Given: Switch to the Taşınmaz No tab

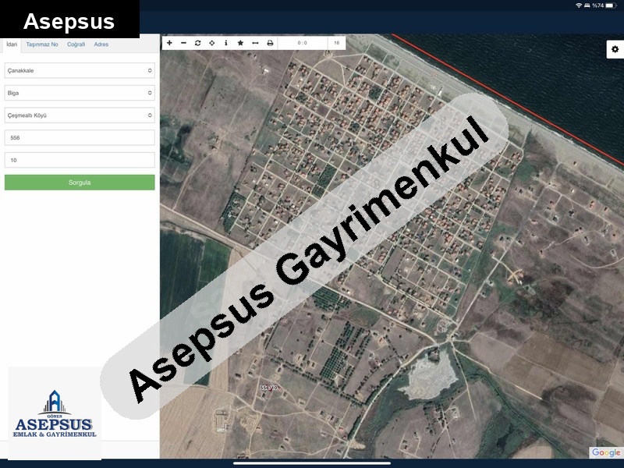Looking at the screenshot, I should point(42,44).
